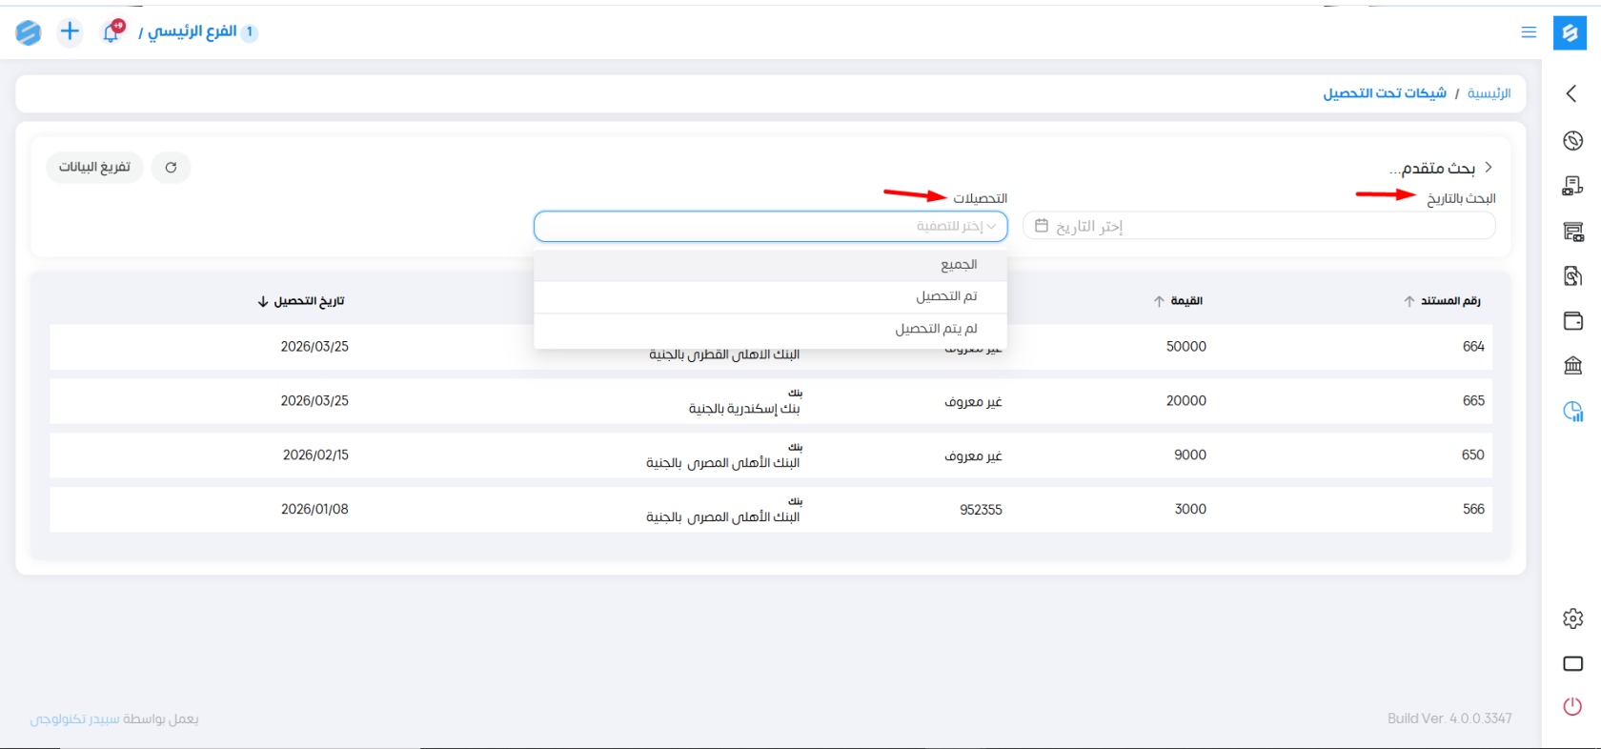Click the 'تفريغ البيانات' button
This screenshot has height=749, width=1601.
coord(94,168)
